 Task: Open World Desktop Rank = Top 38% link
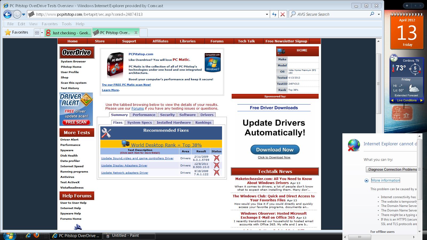[166, 145]
